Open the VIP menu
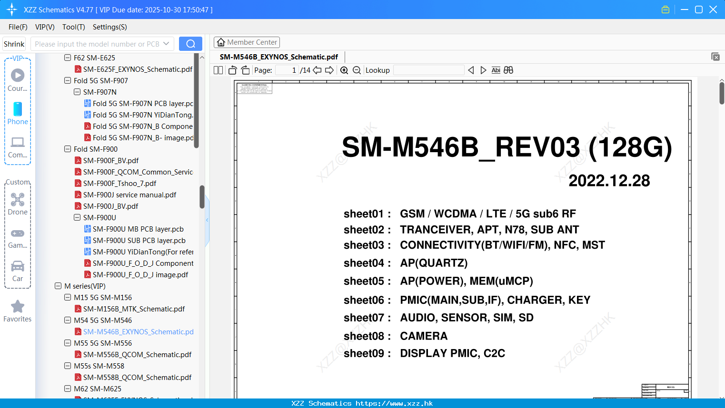The width and height of the screenshot is (725, 408). [x=45, y=27]
